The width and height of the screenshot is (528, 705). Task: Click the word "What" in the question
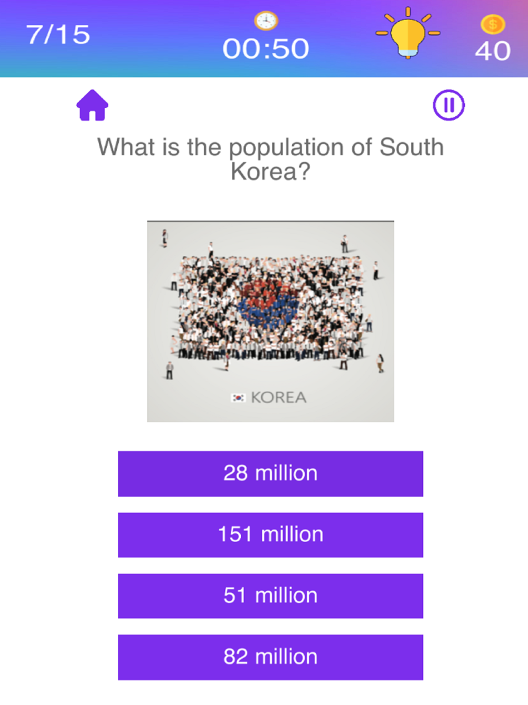(x=127, y=147)
